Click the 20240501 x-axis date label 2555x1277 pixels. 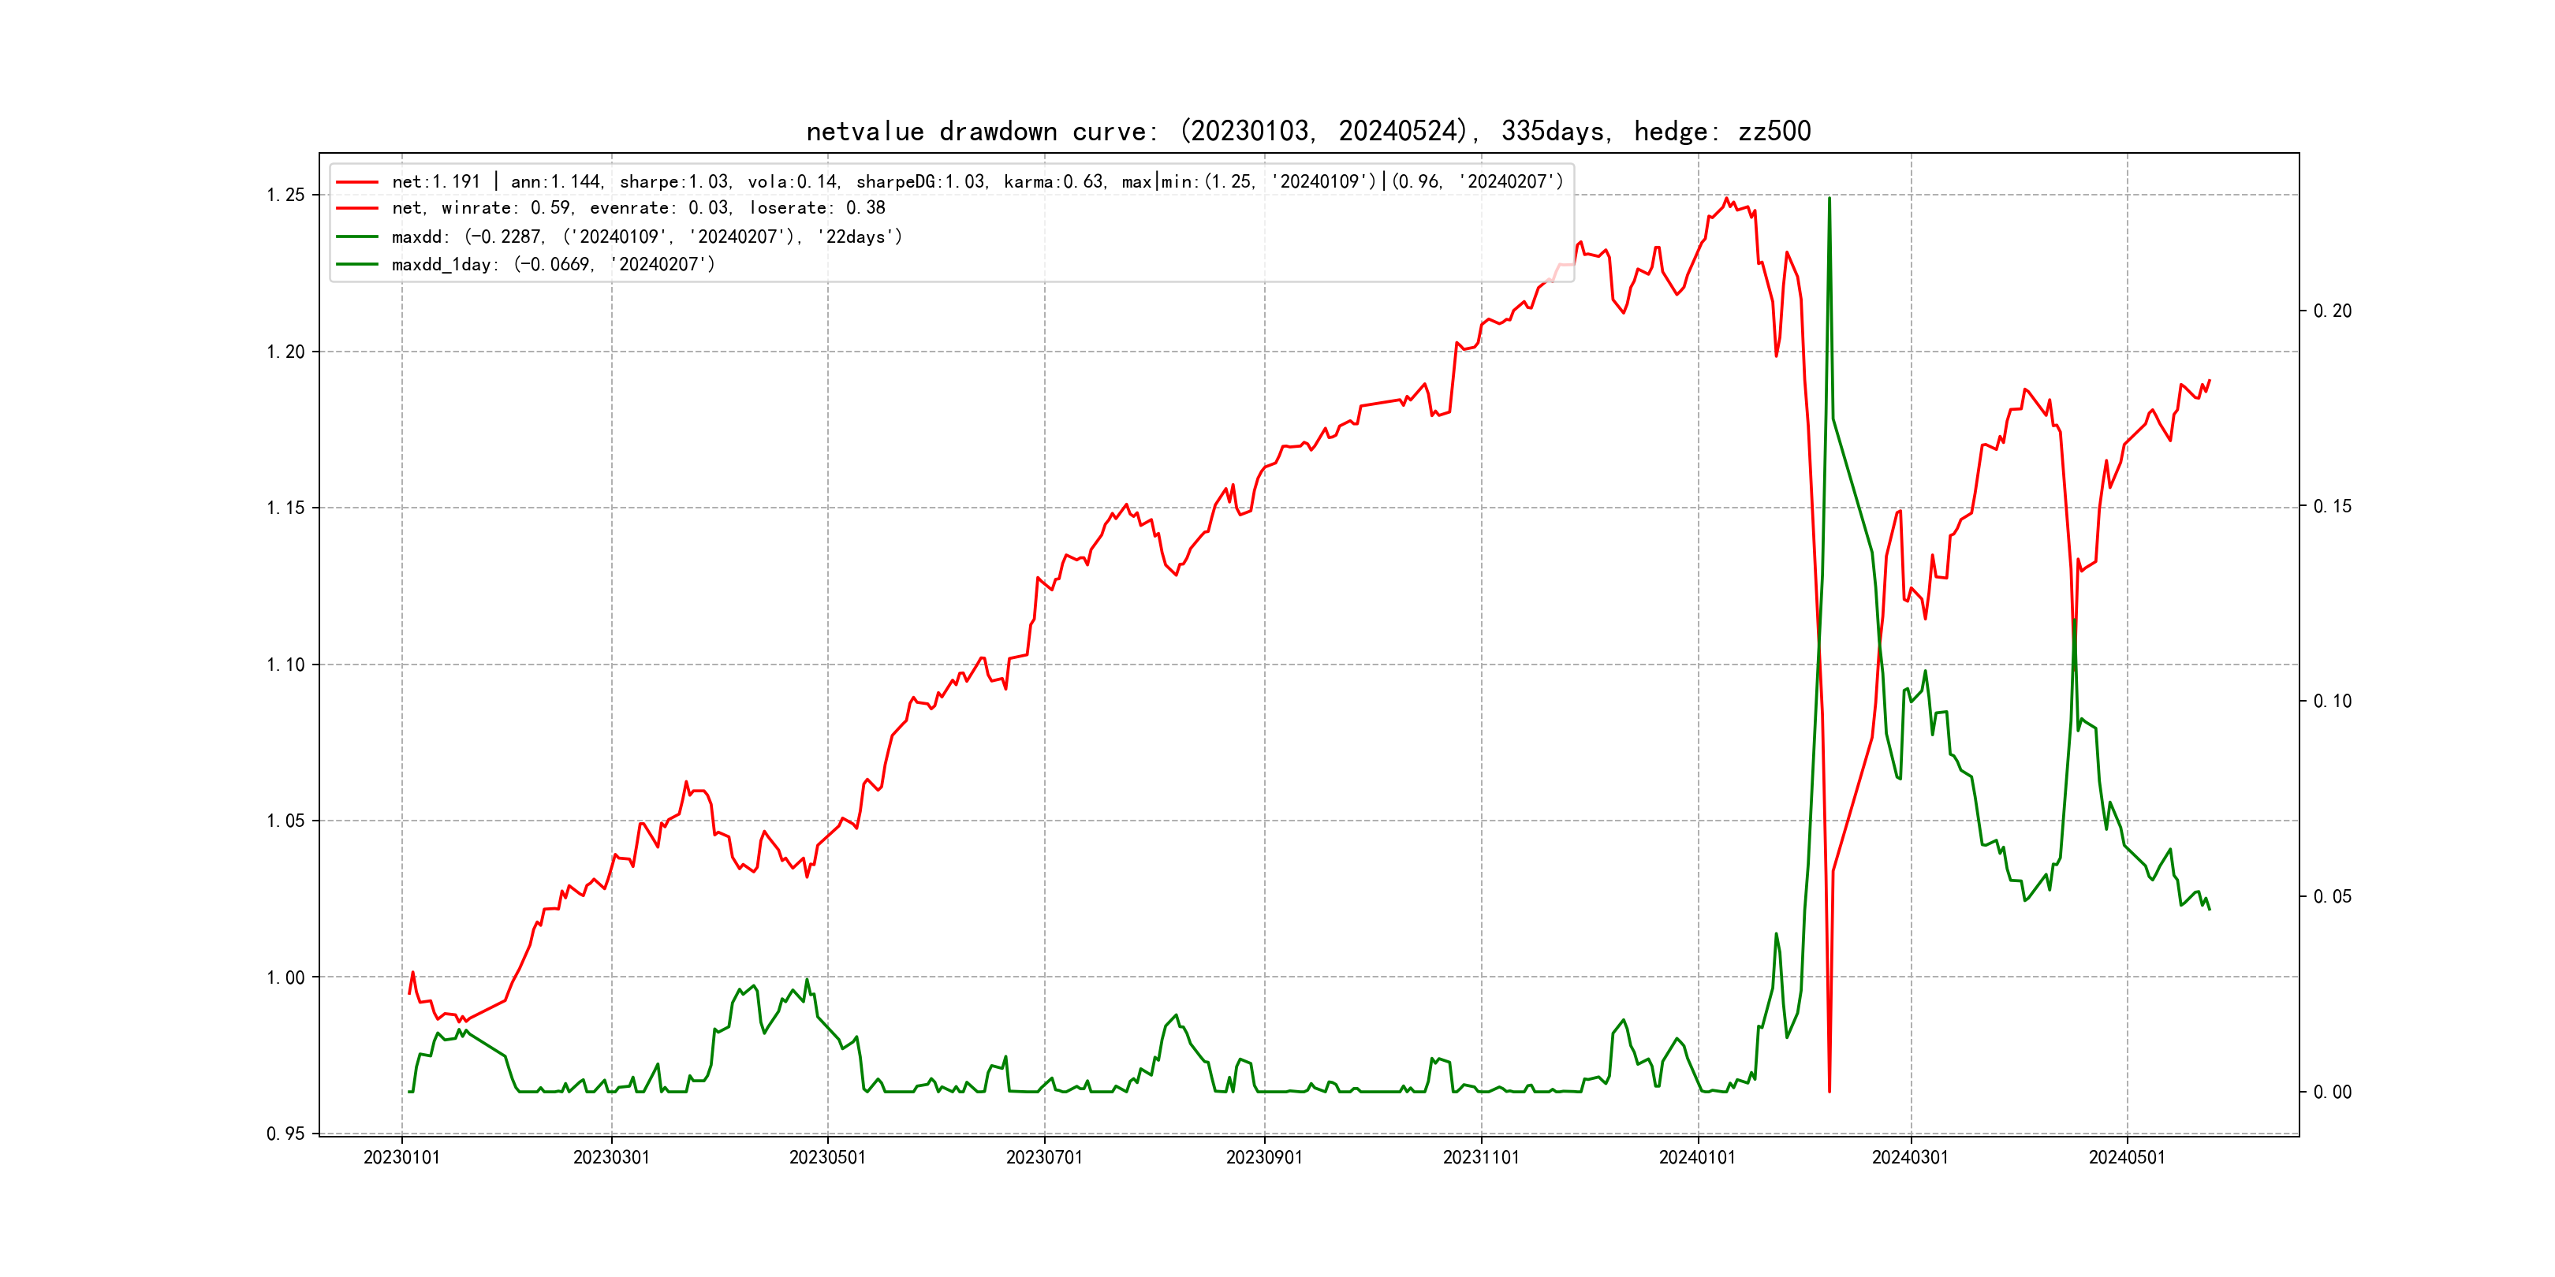click(x=2127, y=1157)
